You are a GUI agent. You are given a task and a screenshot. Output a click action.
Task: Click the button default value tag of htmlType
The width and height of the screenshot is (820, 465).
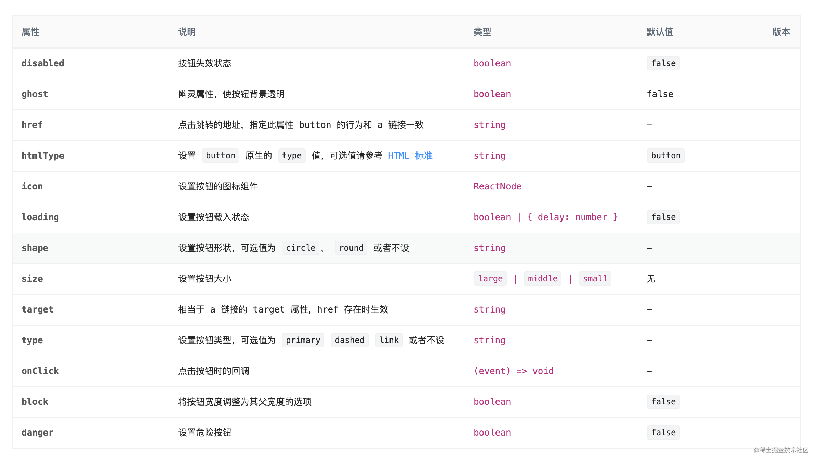665,156
